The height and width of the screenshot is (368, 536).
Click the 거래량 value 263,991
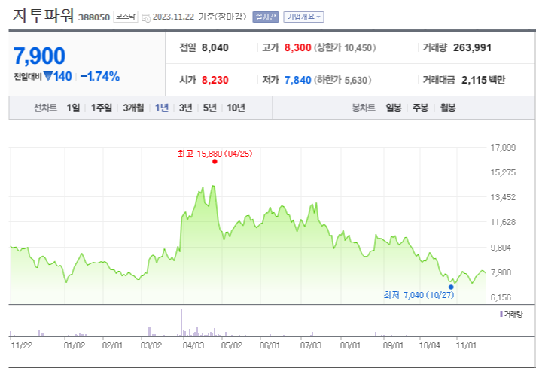point(473,47)
